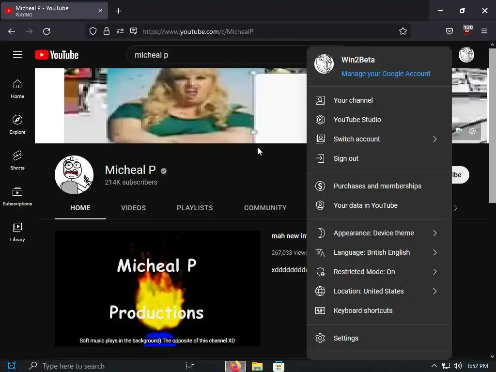Viewport: 496px width, 372px height.
Task: Switch to the PLAYLISTS tab
Action: pos(195,208)
